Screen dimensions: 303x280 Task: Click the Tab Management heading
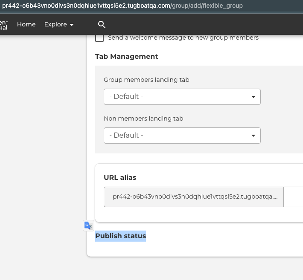point(126,56)
